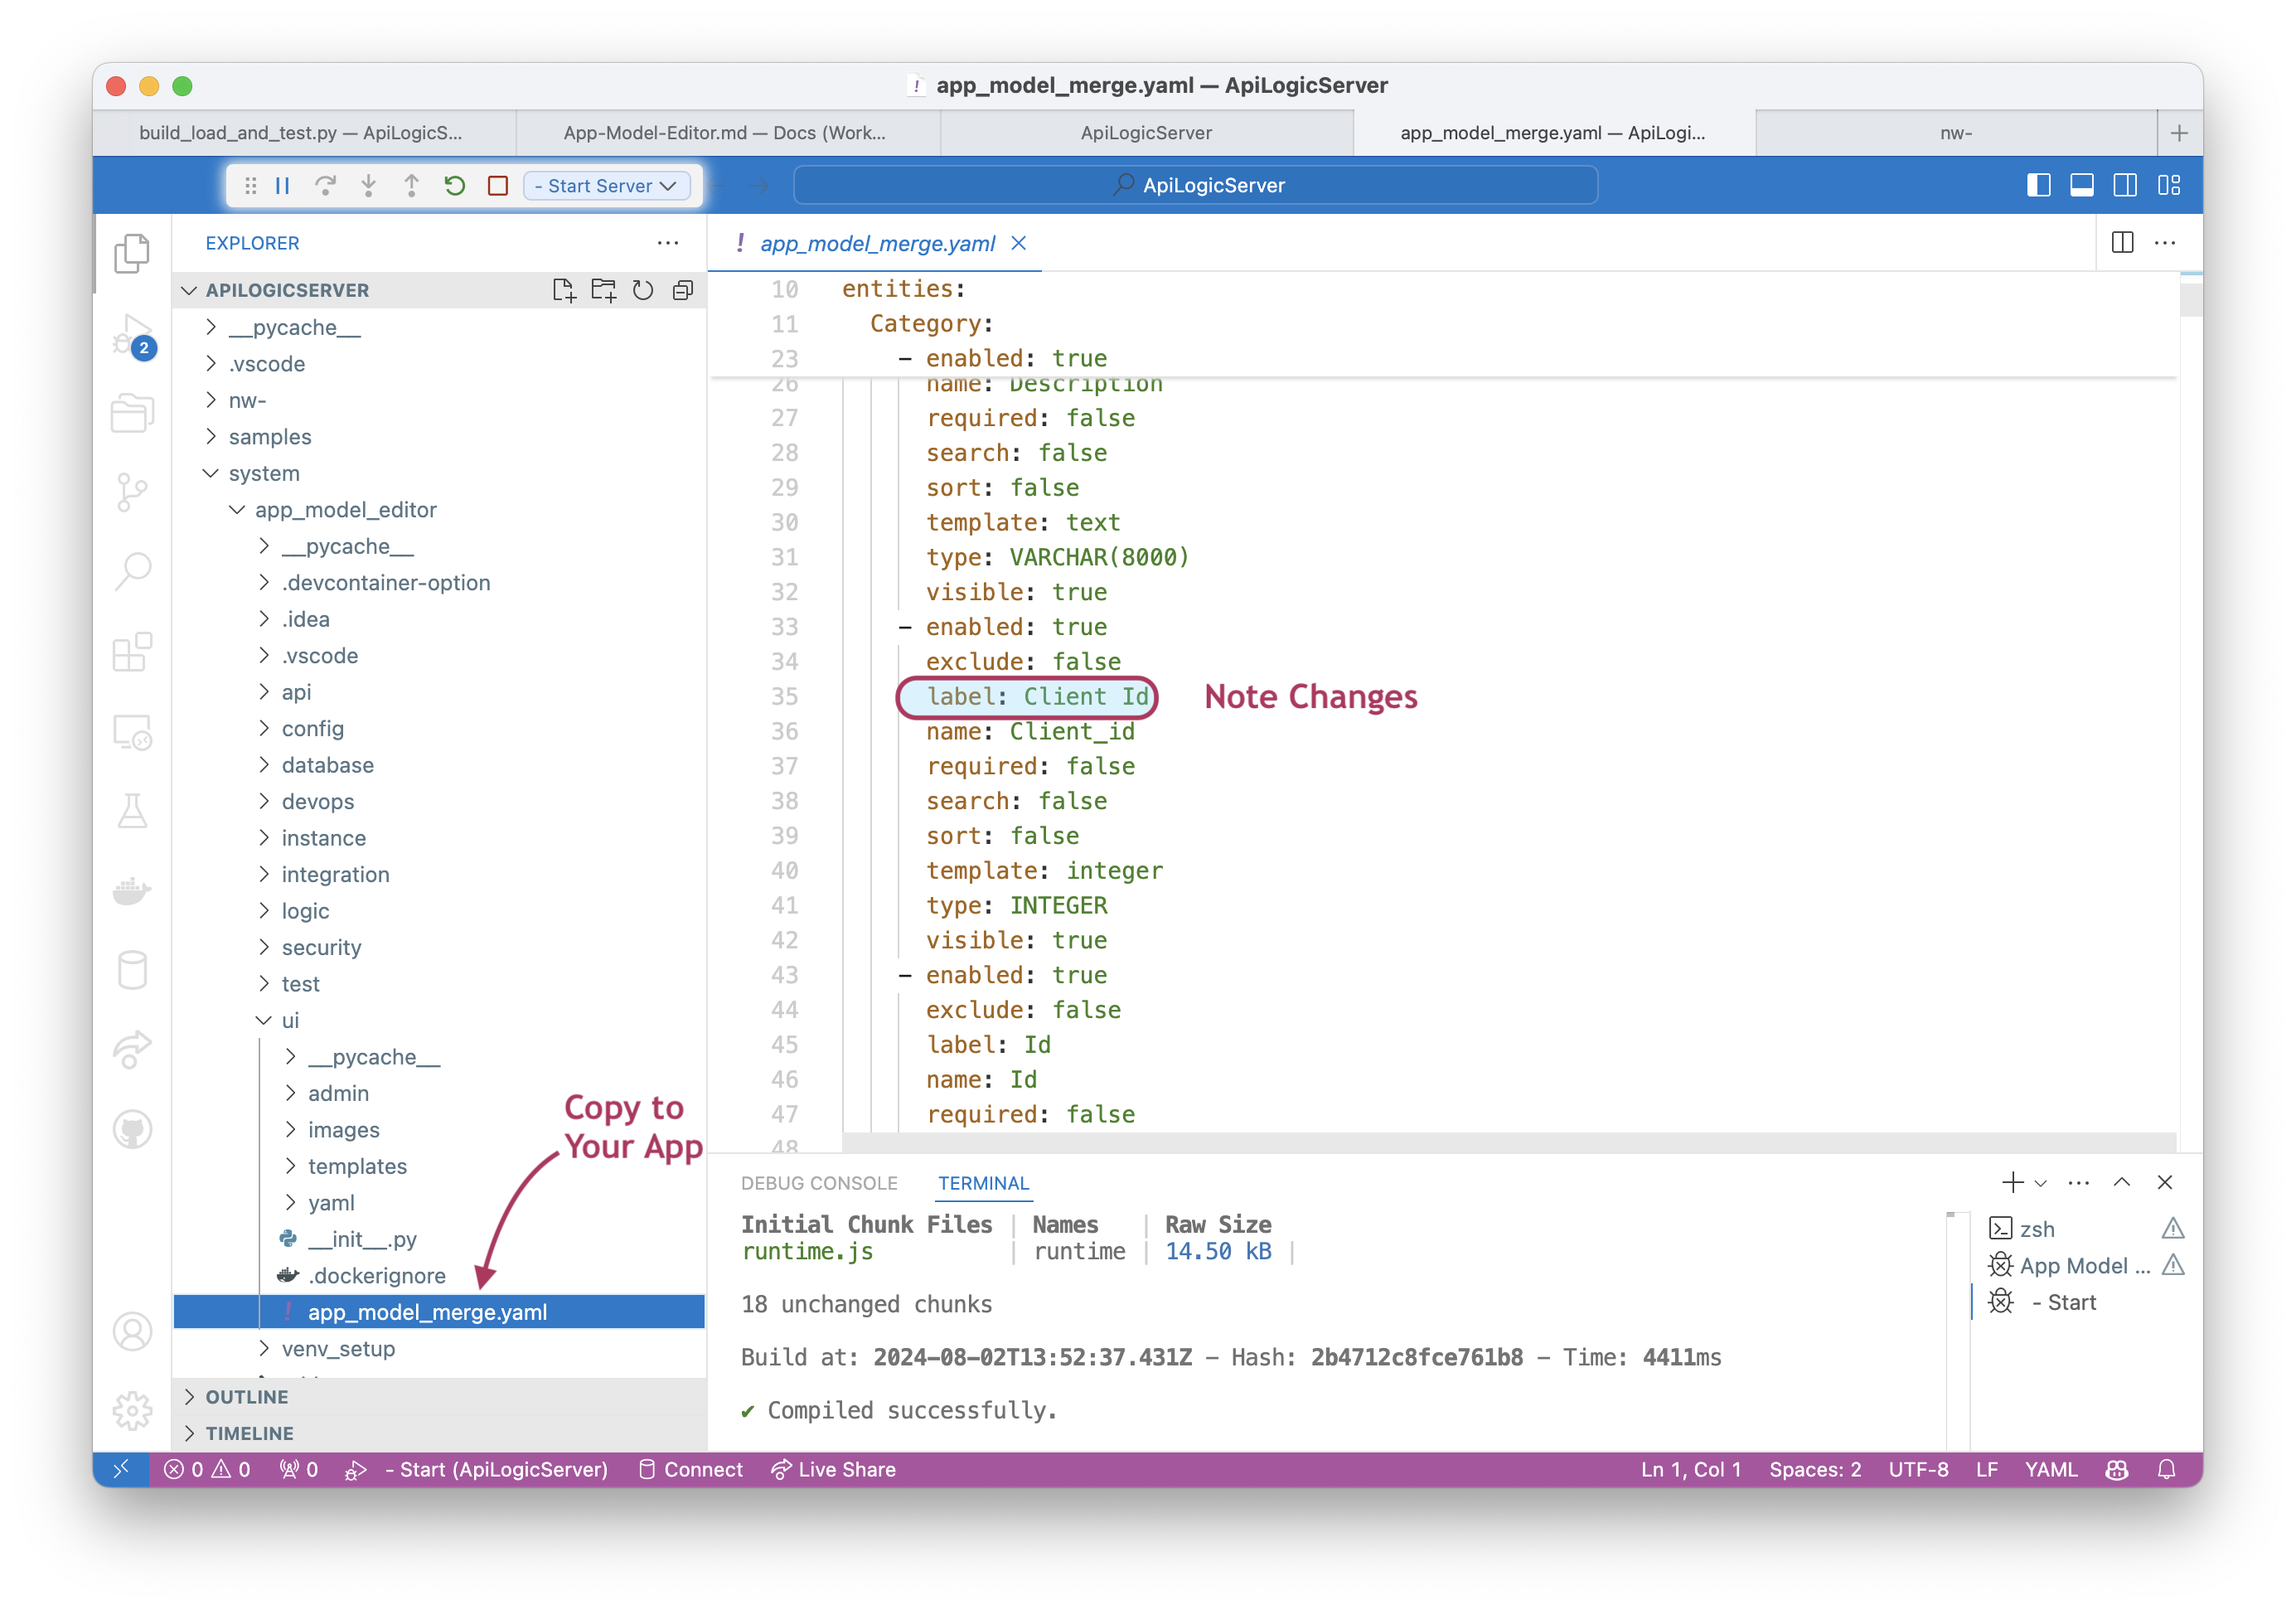Open the Remote Explorer icon

point(132,732)
